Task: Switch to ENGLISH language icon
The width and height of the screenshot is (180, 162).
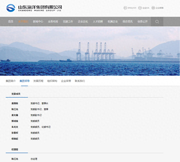Action: (125, 8)
